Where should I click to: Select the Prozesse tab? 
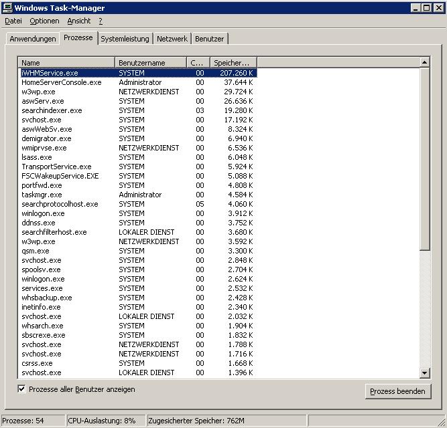pos(78,37)
